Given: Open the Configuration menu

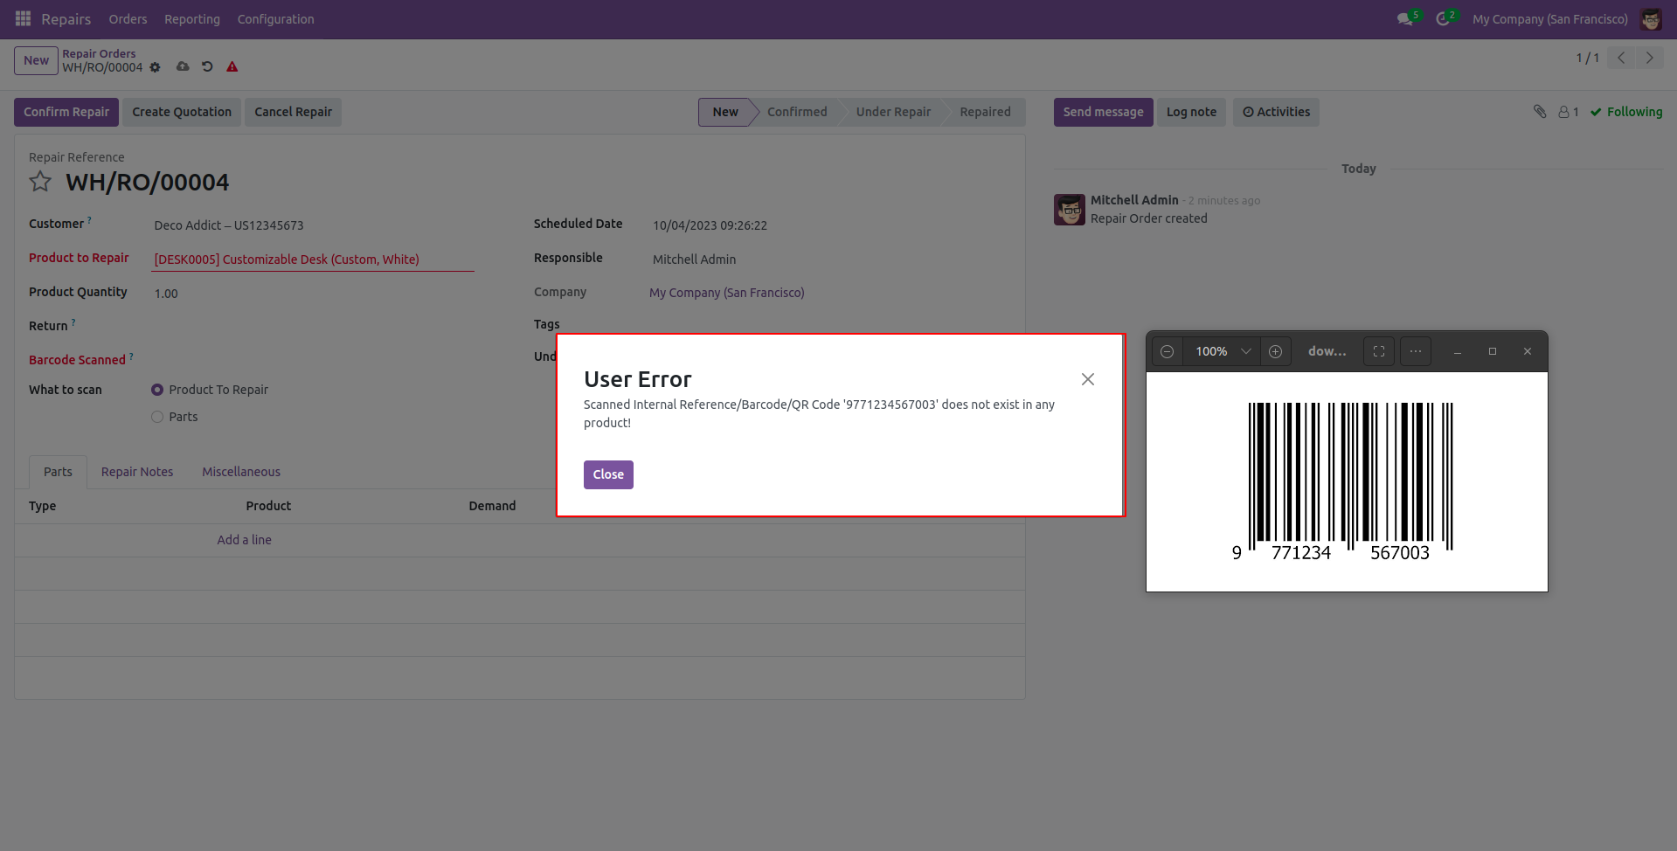Looking at the screenshot, I should click(275, 19).
